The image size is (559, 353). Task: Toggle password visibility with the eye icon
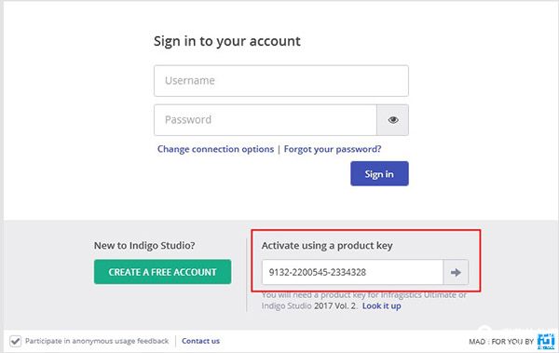point(393,120)
